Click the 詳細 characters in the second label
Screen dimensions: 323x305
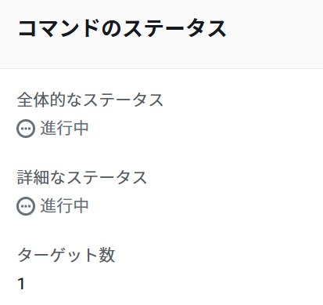pyautogui.click(x=33, y=177)
